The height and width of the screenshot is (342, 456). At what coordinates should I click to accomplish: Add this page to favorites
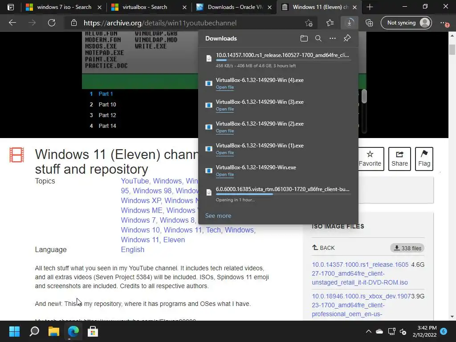(309, 23)
